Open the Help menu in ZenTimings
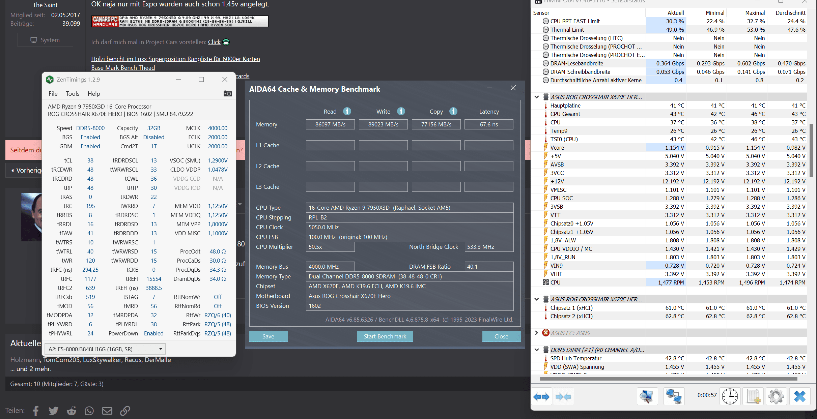The width and height of the screenshot is (817, 419). pyautogui.click(x=94, y=94)
